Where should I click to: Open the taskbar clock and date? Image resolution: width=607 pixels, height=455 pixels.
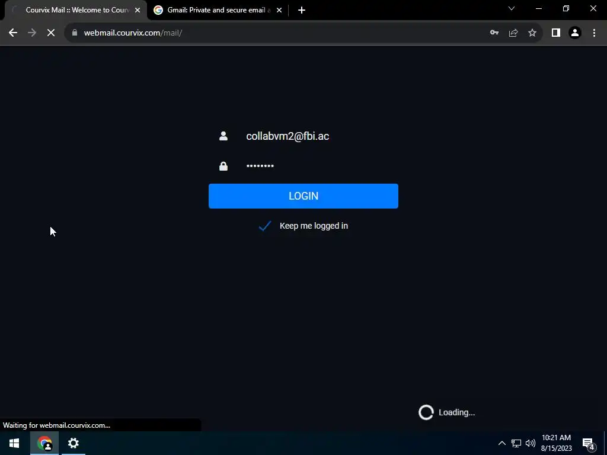[x=556, y=443]
